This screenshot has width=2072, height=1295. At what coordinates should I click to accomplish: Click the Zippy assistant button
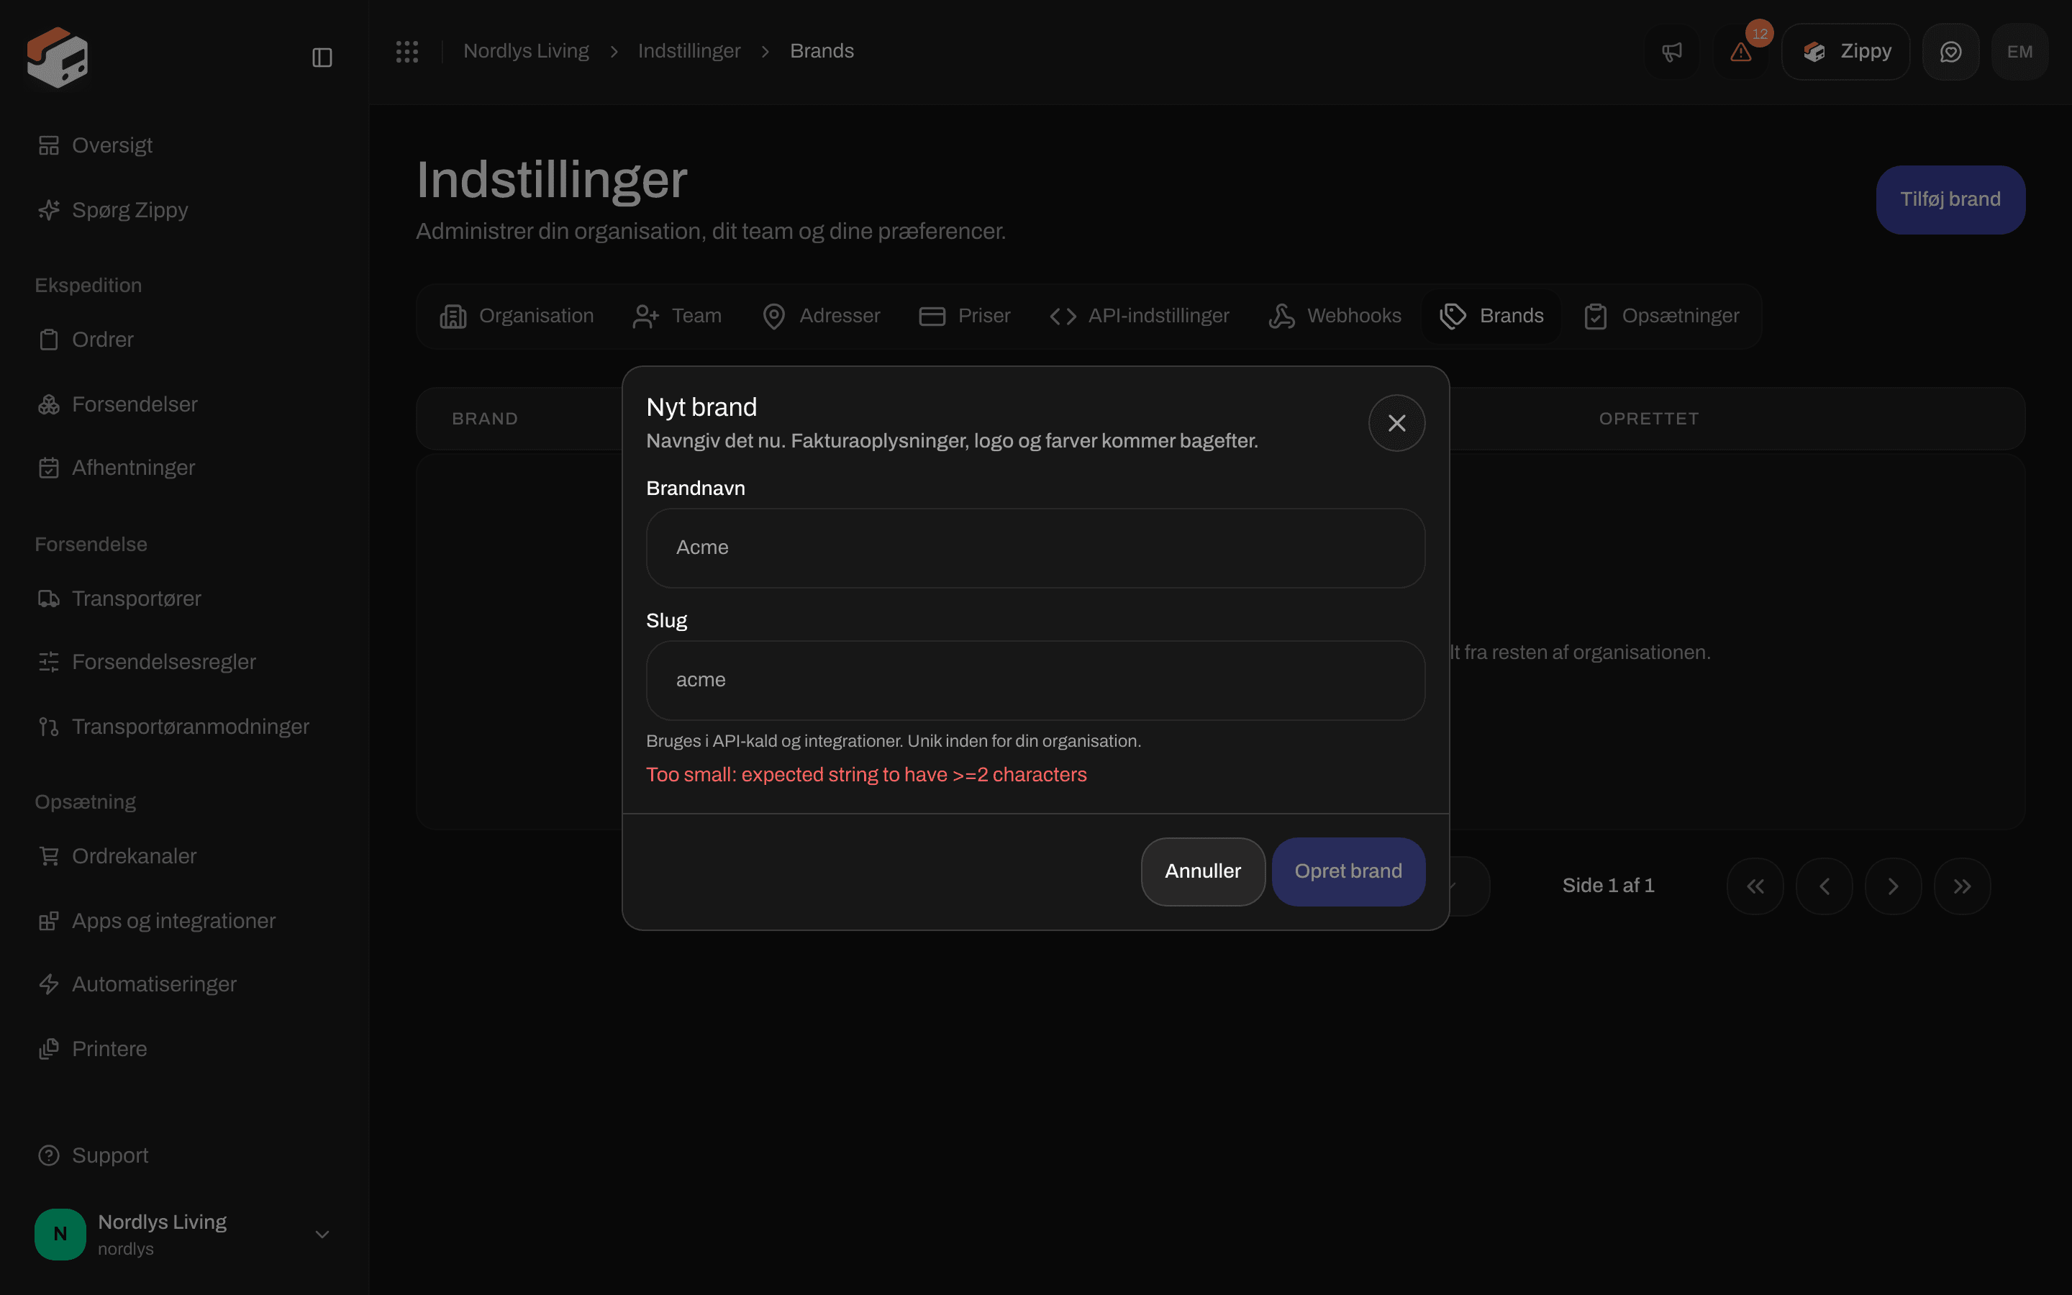[x=1846, y=51]
